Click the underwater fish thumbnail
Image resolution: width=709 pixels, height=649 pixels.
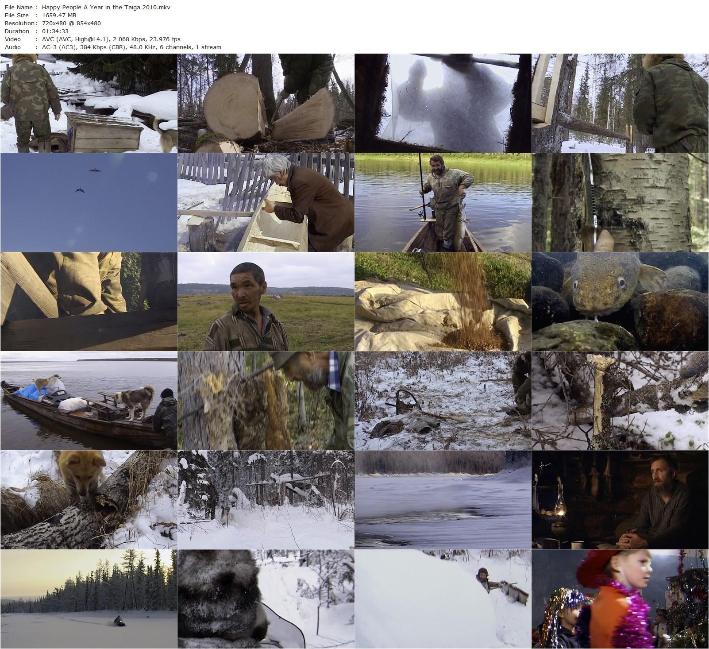pyautogui.click(x=620, y=301)
